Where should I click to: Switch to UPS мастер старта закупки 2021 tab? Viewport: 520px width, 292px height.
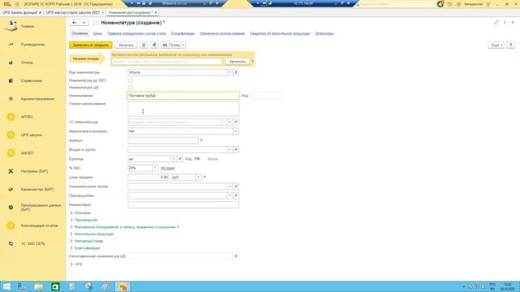73,12
